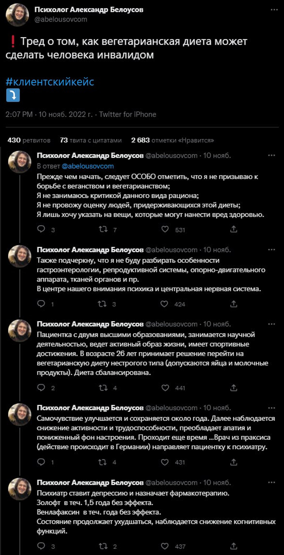Image resolution: width=284 pixels, height=555 pixels.
Task: Retweet the tweet about врач из праксиса
Action: coord(102,462)
